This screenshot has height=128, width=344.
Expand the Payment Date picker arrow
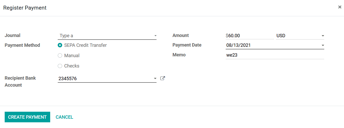click(x=323, y=45)
